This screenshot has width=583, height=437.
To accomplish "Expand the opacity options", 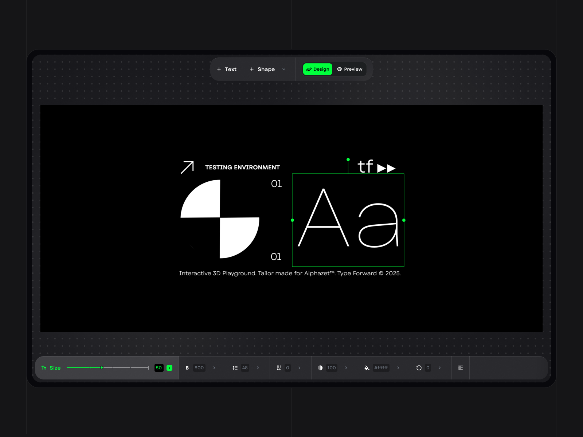I will (346, 368).
